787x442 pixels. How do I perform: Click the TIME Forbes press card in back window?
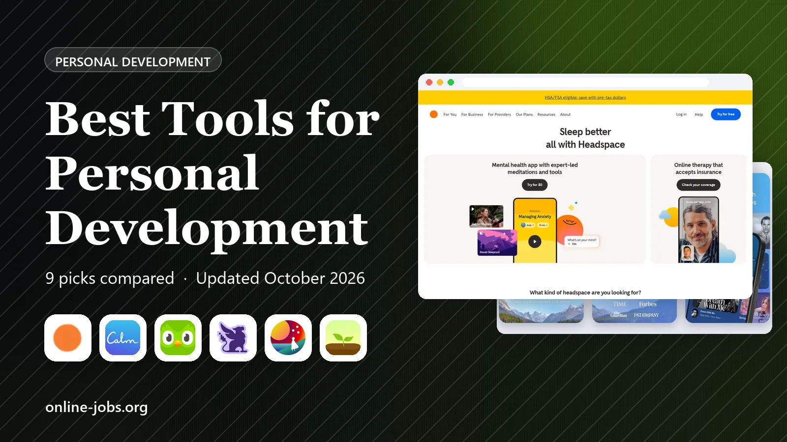(635, 311)
